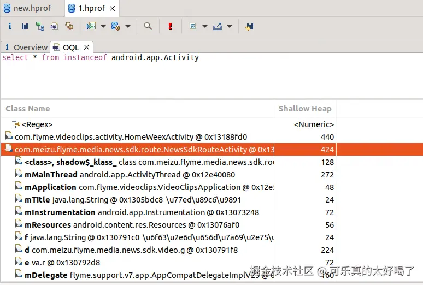This screenshot has width=423, height=285.
Task: Switch to the Overview sub-tab
Action: 26,48
